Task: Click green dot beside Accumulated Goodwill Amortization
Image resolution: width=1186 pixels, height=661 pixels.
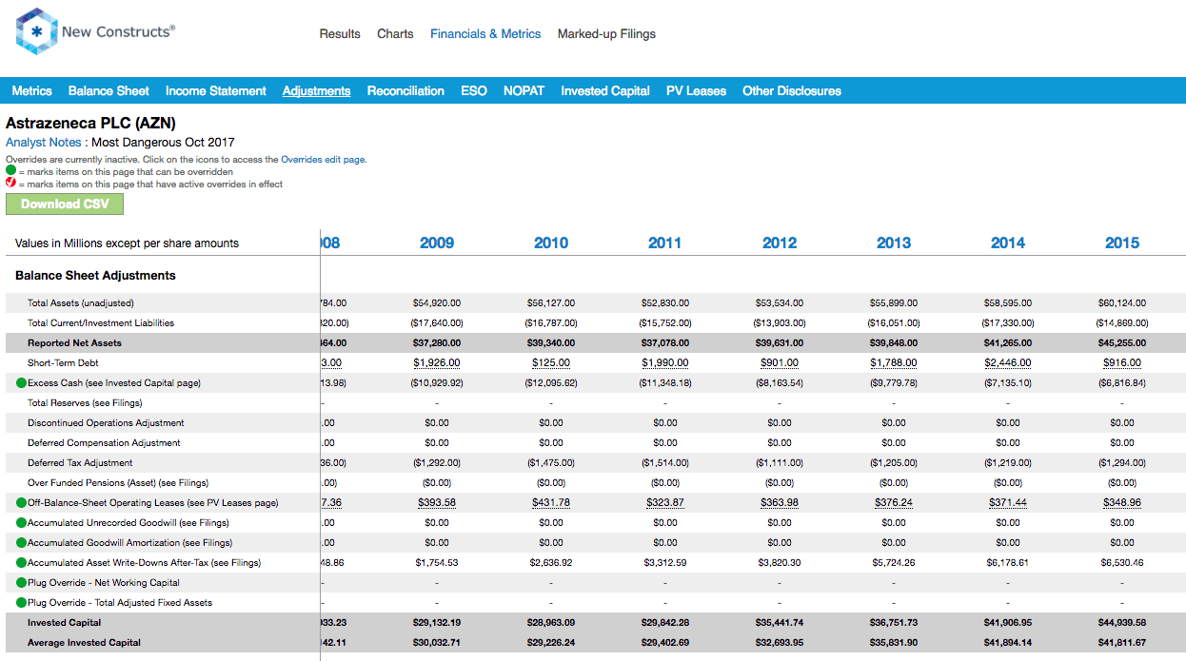Action: coord(21,543)
